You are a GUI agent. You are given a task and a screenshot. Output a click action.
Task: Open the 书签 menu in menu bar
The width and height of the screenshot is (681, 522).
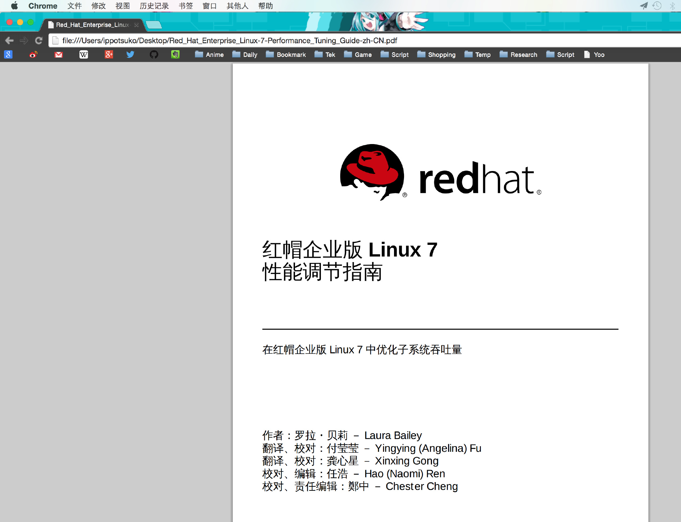click(186, 6)
